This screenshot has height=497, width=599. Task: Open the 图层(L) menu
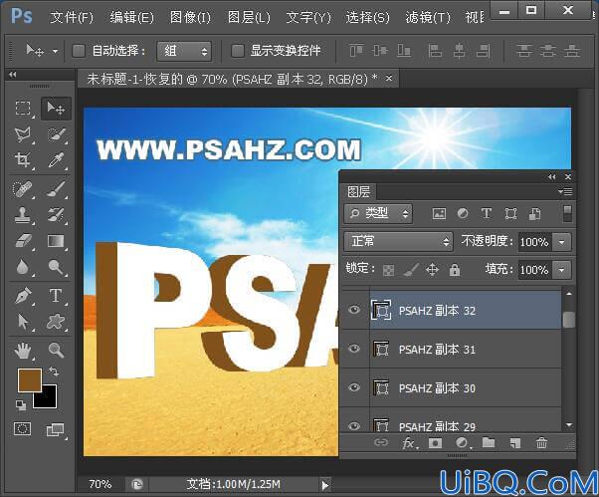pyautogui.click(x=249, y=17)
